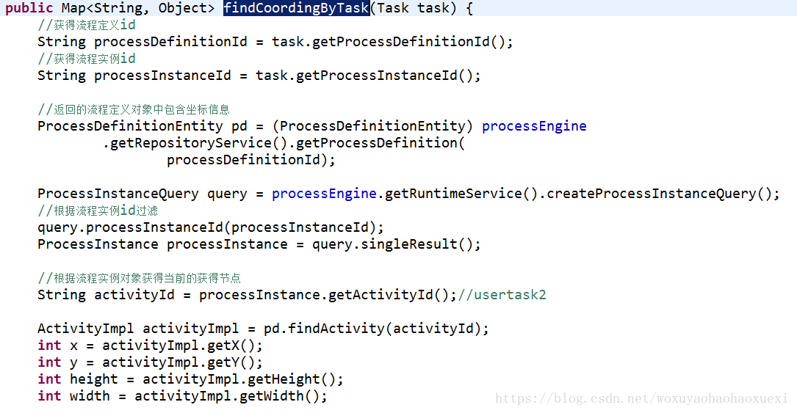The height and width of the screenshot is (413, 797).
Task: Click the comment '//根据流程实例id过滤'
Action: [x=98, y=211]
